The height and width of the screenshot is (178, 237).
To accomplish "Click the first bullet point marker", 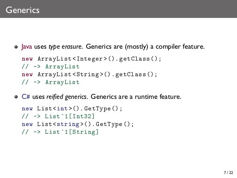I will pyautogui.click(x=16, y=47).
